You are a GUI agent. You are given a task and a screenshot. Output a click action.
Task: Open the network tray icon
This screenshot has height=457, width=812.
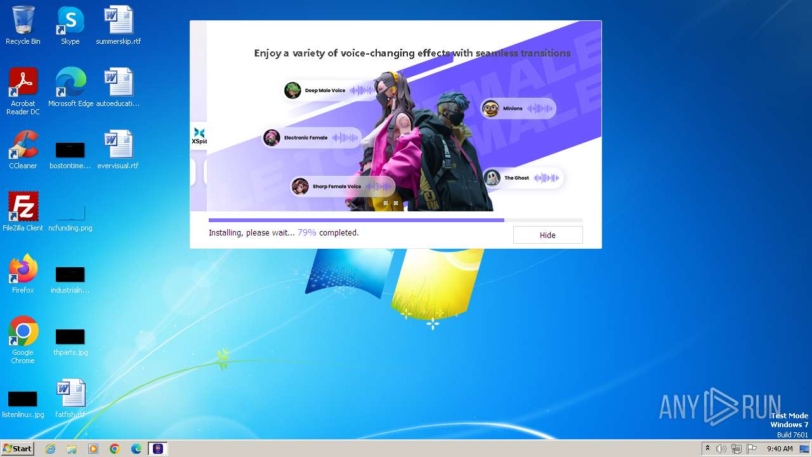click(737, 449)
